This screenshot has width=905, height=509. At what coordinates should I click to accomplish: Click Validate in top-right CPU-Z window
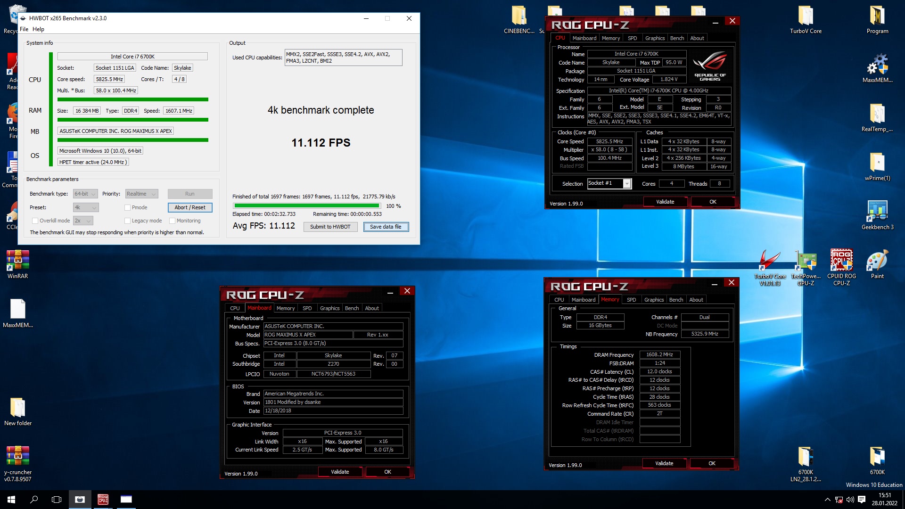tap(665, 202)
